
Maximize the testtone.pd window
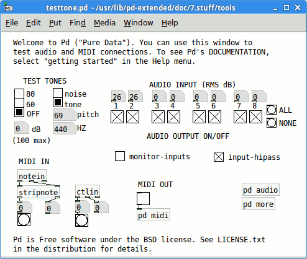[x=286, y=8]
